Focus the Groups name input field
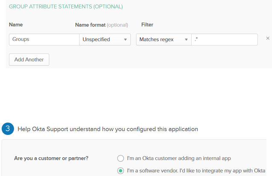The image size is (272, 176). click(44, 39)
